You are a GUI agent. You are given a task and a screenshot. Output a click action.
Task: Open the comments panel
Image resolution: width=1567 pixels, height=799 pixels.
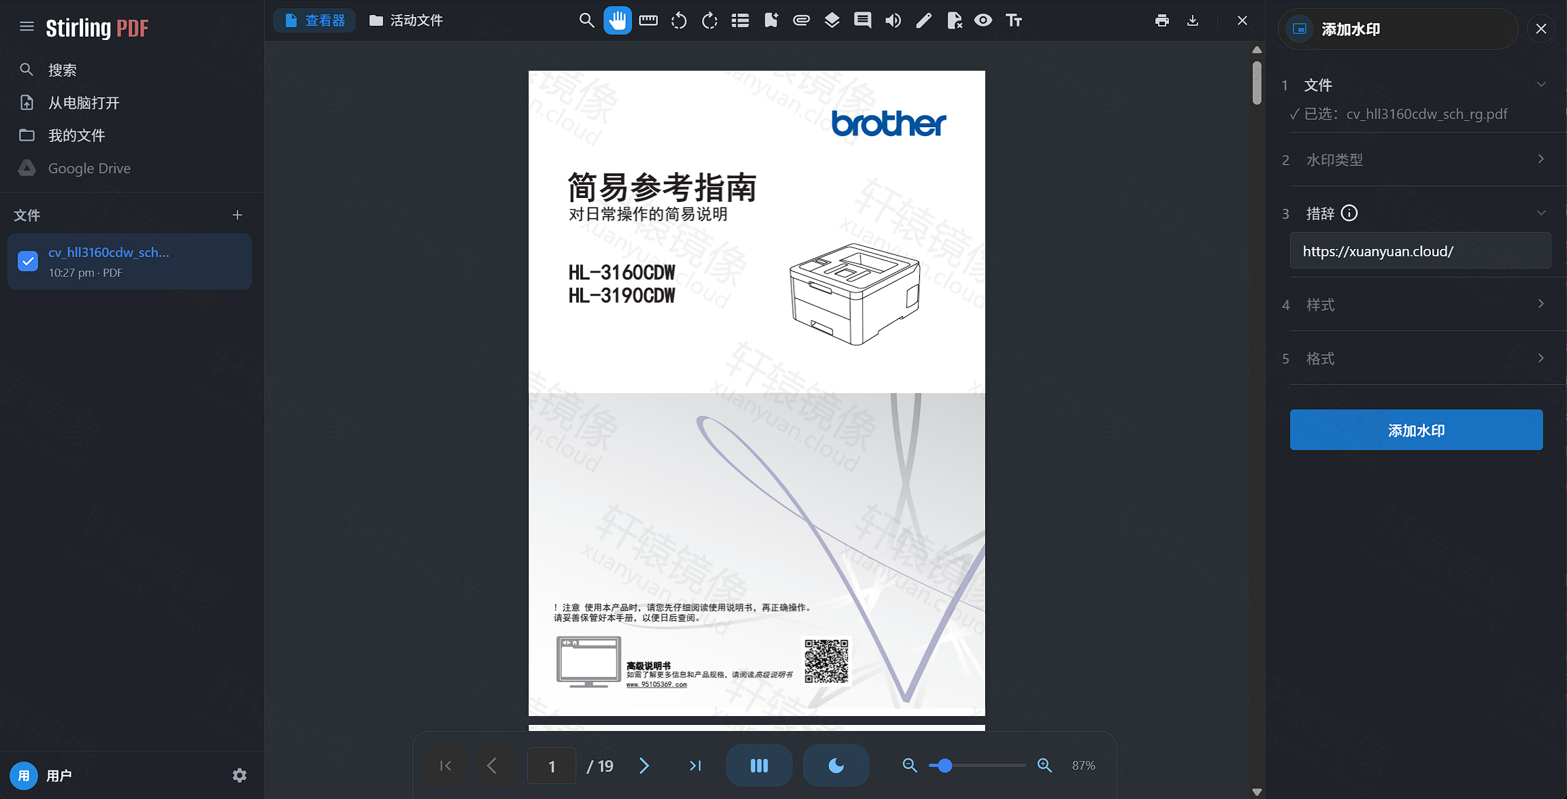(862, 20)
